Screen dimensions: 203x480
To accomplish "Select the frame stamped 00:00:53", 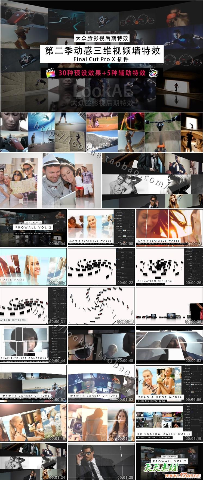I will [x=170, y=345].
